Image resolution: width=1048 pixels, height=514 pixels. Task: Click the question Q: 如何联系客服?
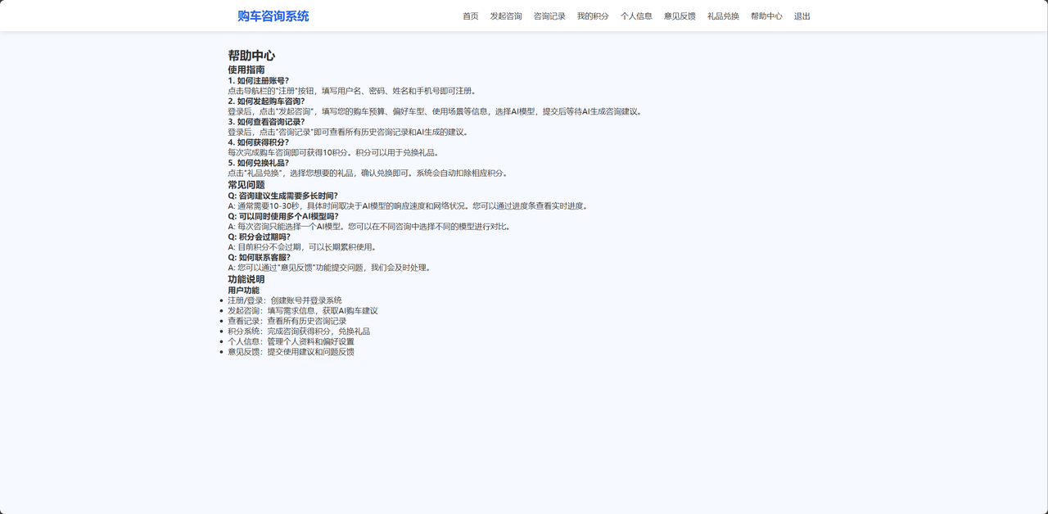tap(259, 257)
